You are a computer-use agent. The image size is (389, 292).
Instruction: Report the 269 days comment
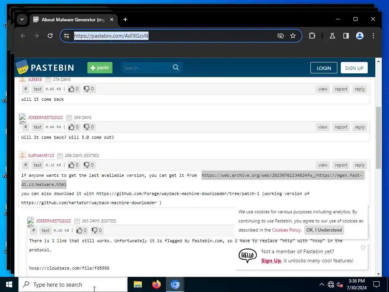coord(341,127)
